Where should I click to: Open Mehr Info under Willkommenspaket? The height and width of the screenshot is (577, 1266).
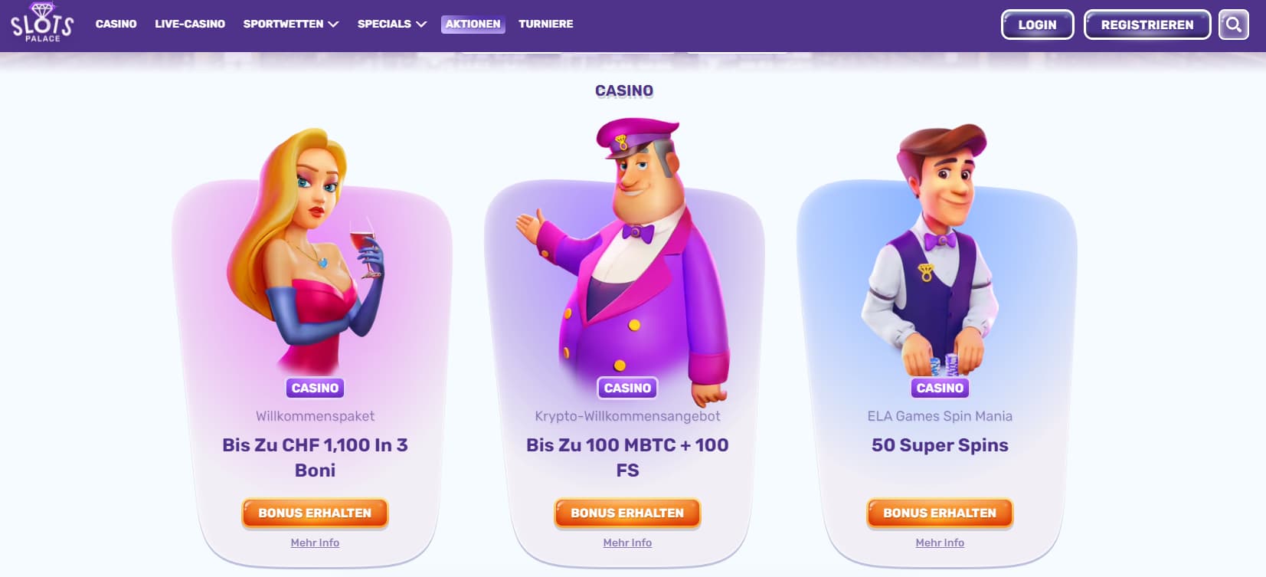[x=315, y=543]
